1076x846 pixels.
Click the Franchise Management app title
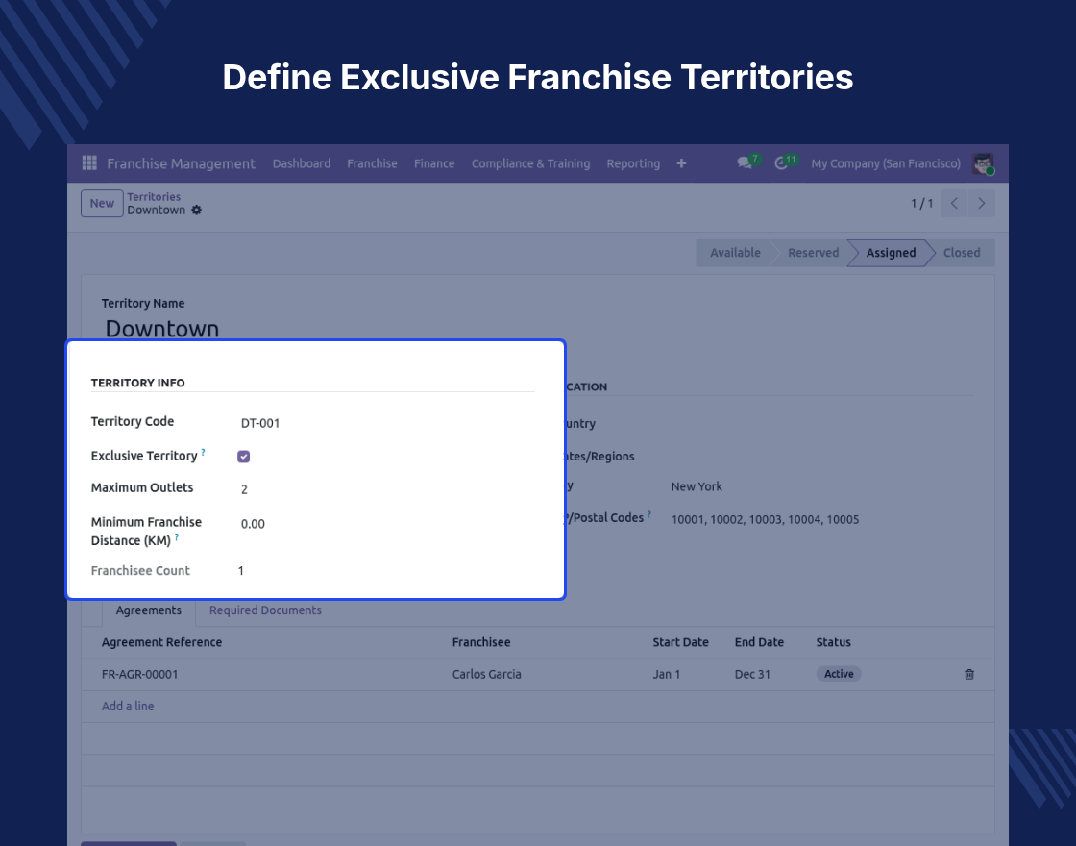(x=182, y=163)
